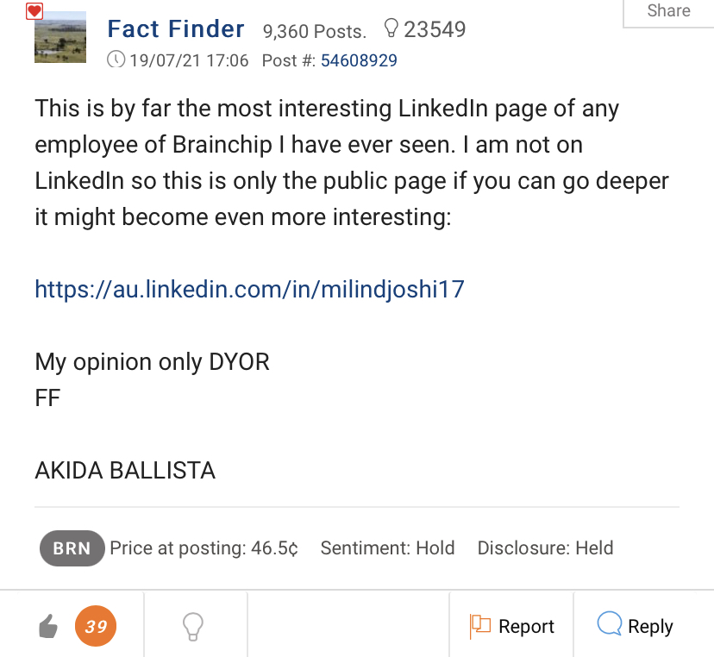This screenshot has height=657, width=714.
Task: Reply using the speech bubble icon
Action: click(x=610, y=625)
